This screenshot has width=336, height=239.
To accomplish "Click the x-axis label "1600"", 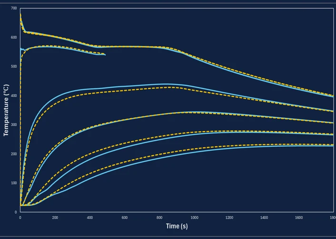I will pos(299,218).
